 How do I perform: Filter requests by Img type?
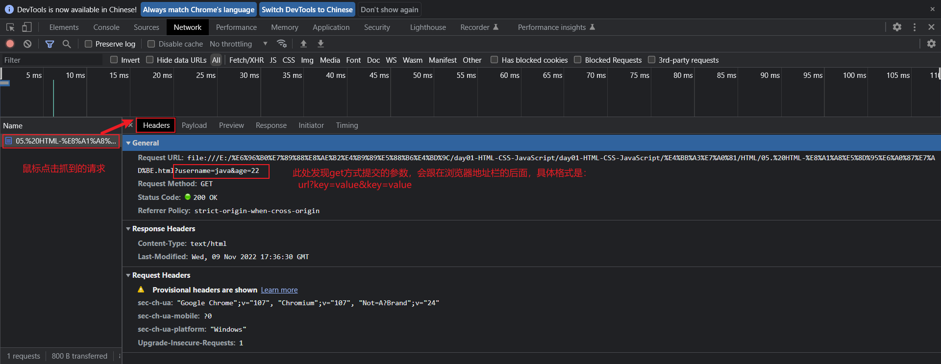point(307,60)
